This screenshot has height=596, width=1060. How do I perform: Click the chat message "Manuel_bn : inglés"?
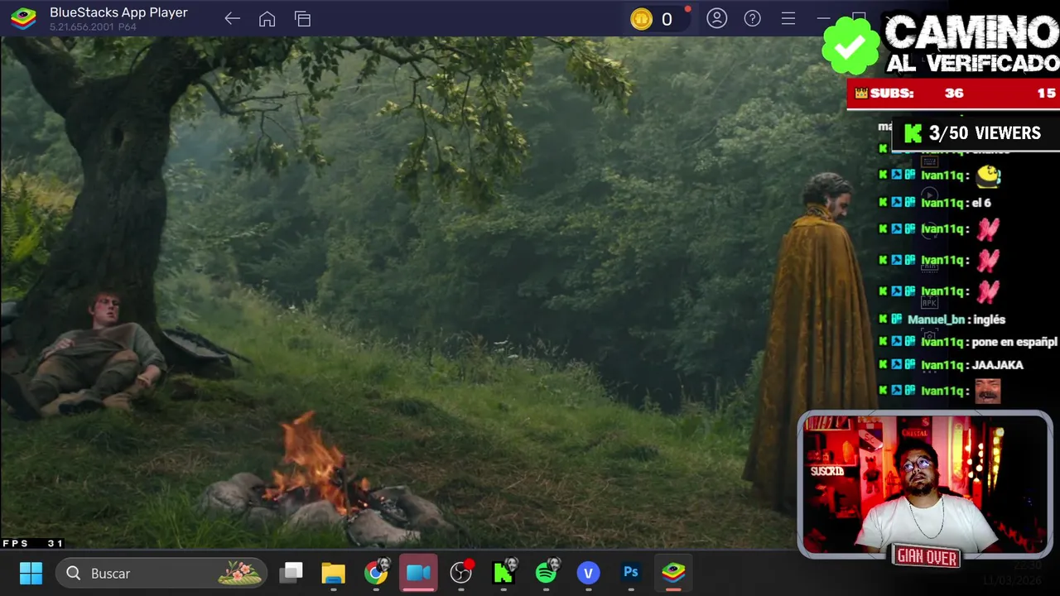tap(956, 320)
